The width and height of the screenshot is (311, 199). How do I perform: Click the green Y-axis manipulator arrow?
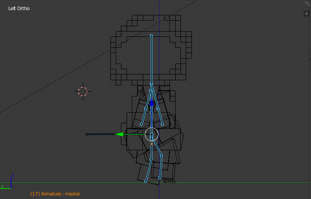[x=119, y=134]
